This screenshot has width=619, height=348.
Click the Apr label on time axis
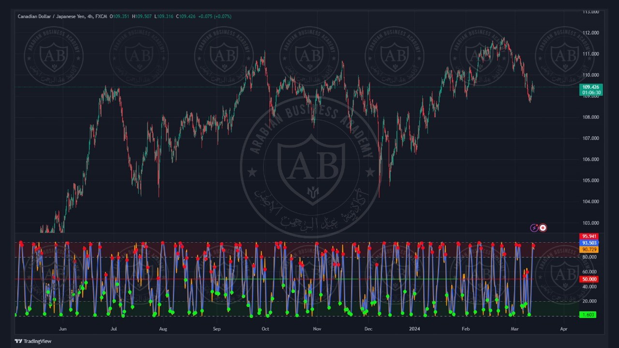click(563, 329)
